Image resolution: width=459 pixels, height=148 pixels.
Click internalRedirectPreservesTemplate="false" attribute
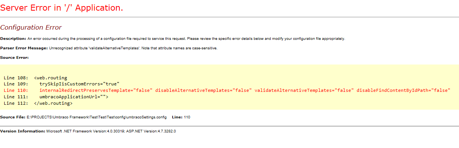point(96,90)
